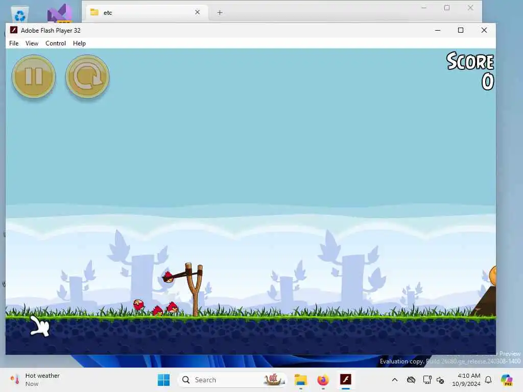Image resolution: width=523 pixels, height=392 pixels.
Task: Open the Hot weather widget
Action: click(35, 380)
